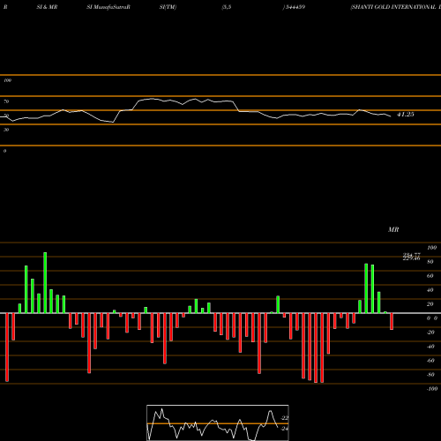The image size is (441, 441).
Task: Click the -20 label on the MR axis
Action: pos(430,333)
